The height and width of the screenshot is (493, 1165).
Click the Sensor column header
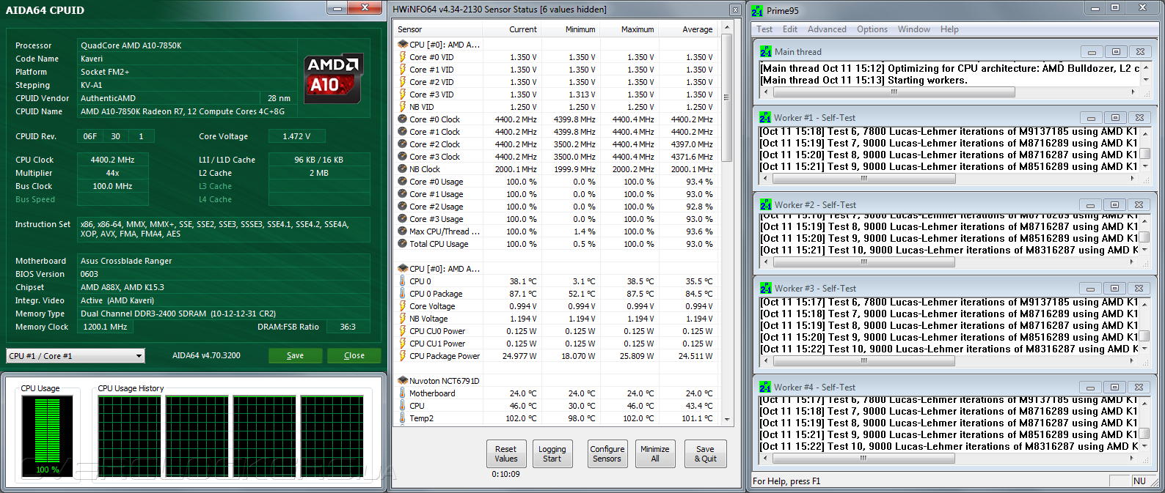click(438, 29)
